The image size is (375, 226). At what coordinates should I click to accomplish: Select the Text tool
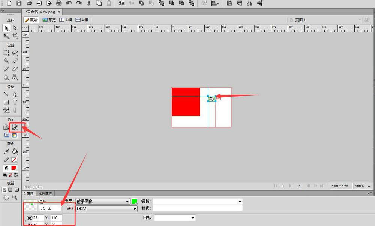coord(15,102)
